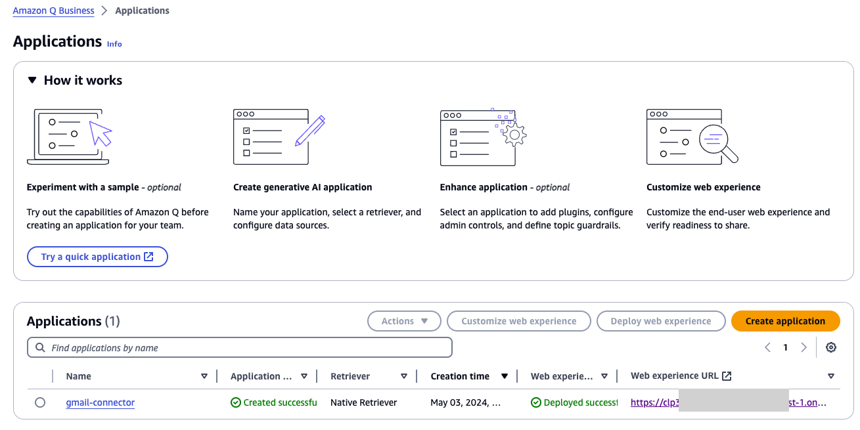This screenshot has height=430, width=860.
Task: Go to the previous page arrow
Action: (x=767, y=347)
